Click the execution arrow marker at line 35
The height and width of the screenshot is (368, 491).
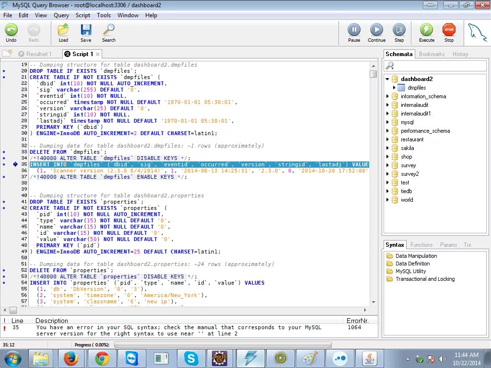coord(15,164)
